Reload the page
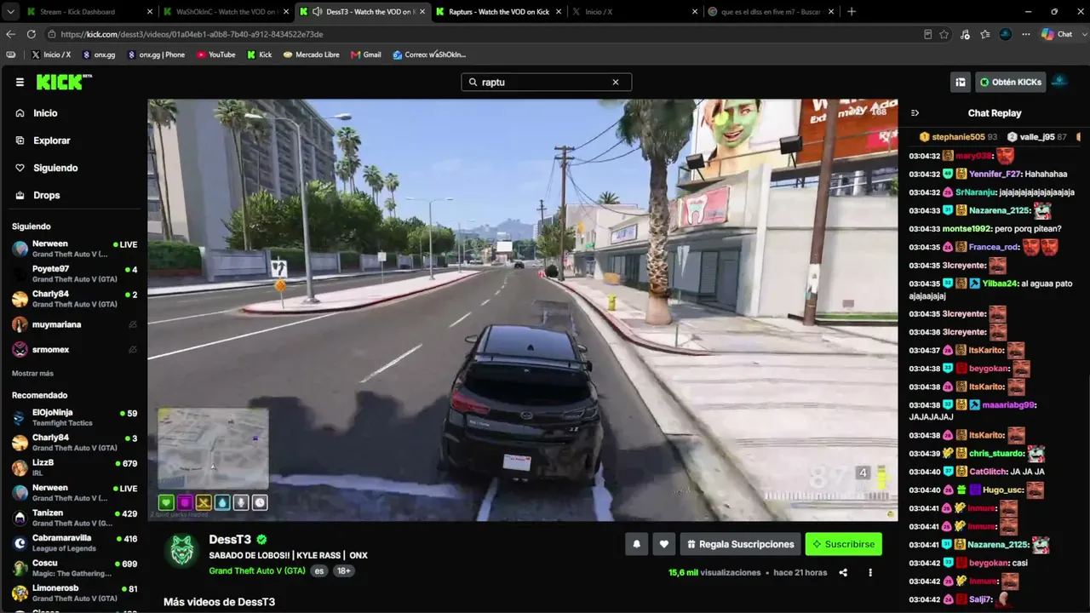This screenshot has width=1090, height=613. [x=32, y=34]
